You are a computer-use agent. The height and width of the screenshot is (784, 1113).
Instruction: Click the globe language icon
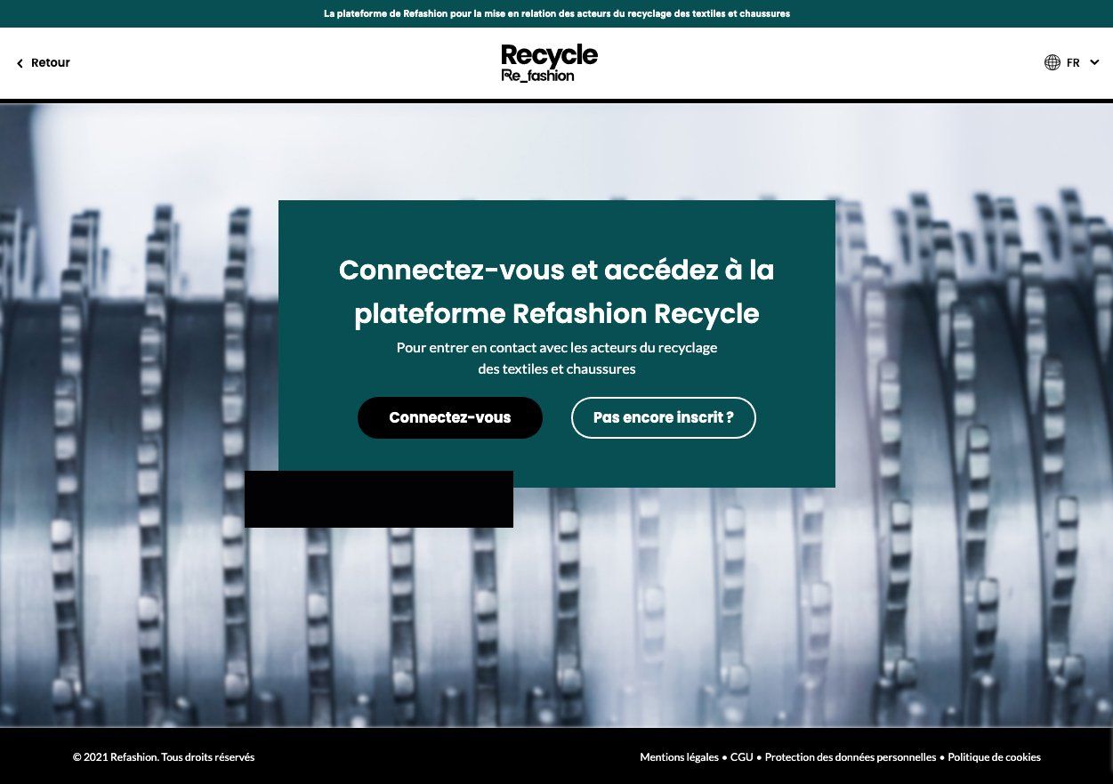coord(1053,62)
